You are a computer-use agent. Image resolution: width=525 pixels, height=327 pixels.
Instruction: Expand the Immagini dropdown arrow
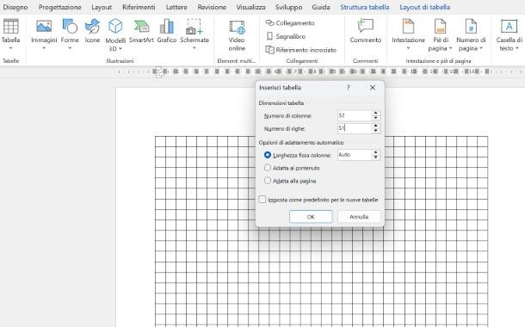44,48
